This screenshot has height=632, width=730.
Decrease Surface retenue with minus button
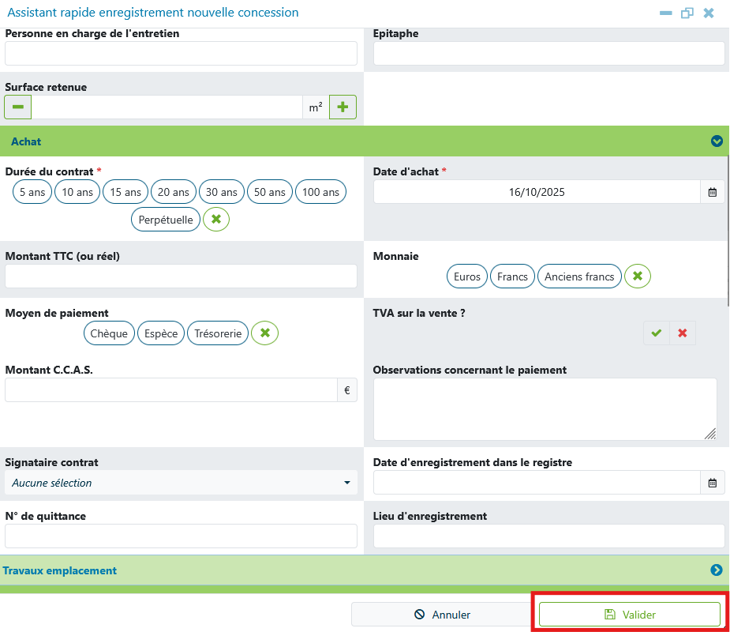pyautogui.click(x=17, y=107)
